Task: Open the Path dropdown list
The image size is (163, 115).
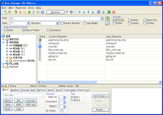Action: [102, 18]
